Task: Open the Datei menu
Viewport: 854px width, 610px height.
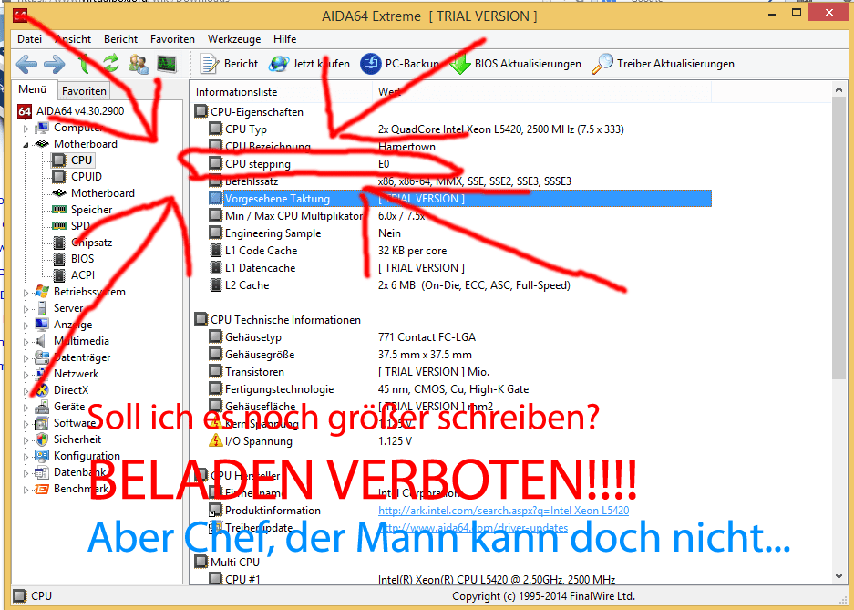Action: (x=29, y=39)
